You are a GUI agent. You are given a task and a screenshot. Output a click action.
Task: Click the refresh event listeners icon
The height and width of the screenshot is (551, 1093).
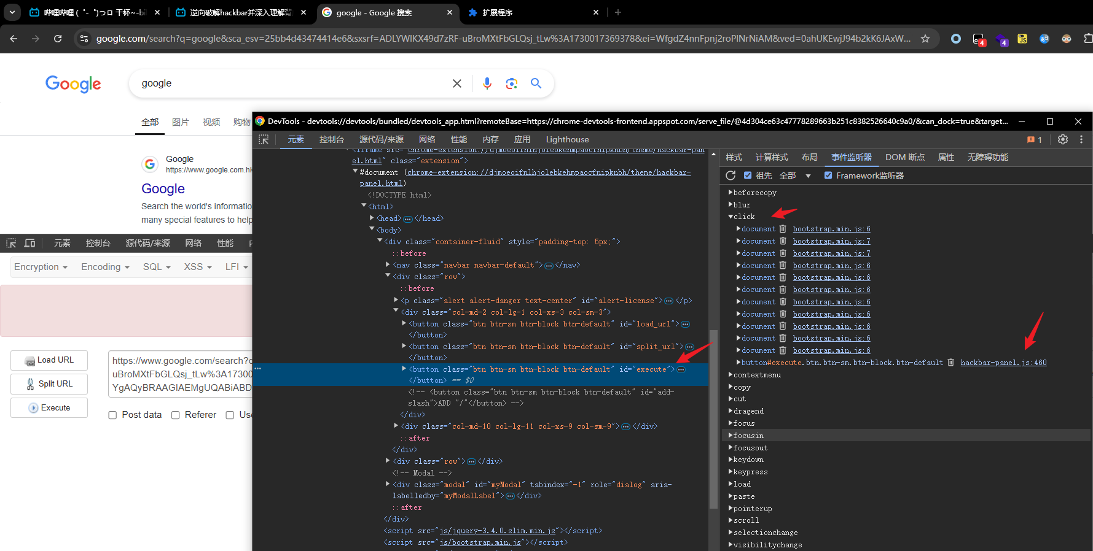tap(731, 175)
